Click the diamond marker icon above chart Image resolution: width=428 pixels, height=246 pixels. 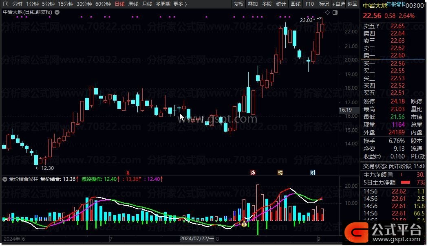click(x=327, y=12)
